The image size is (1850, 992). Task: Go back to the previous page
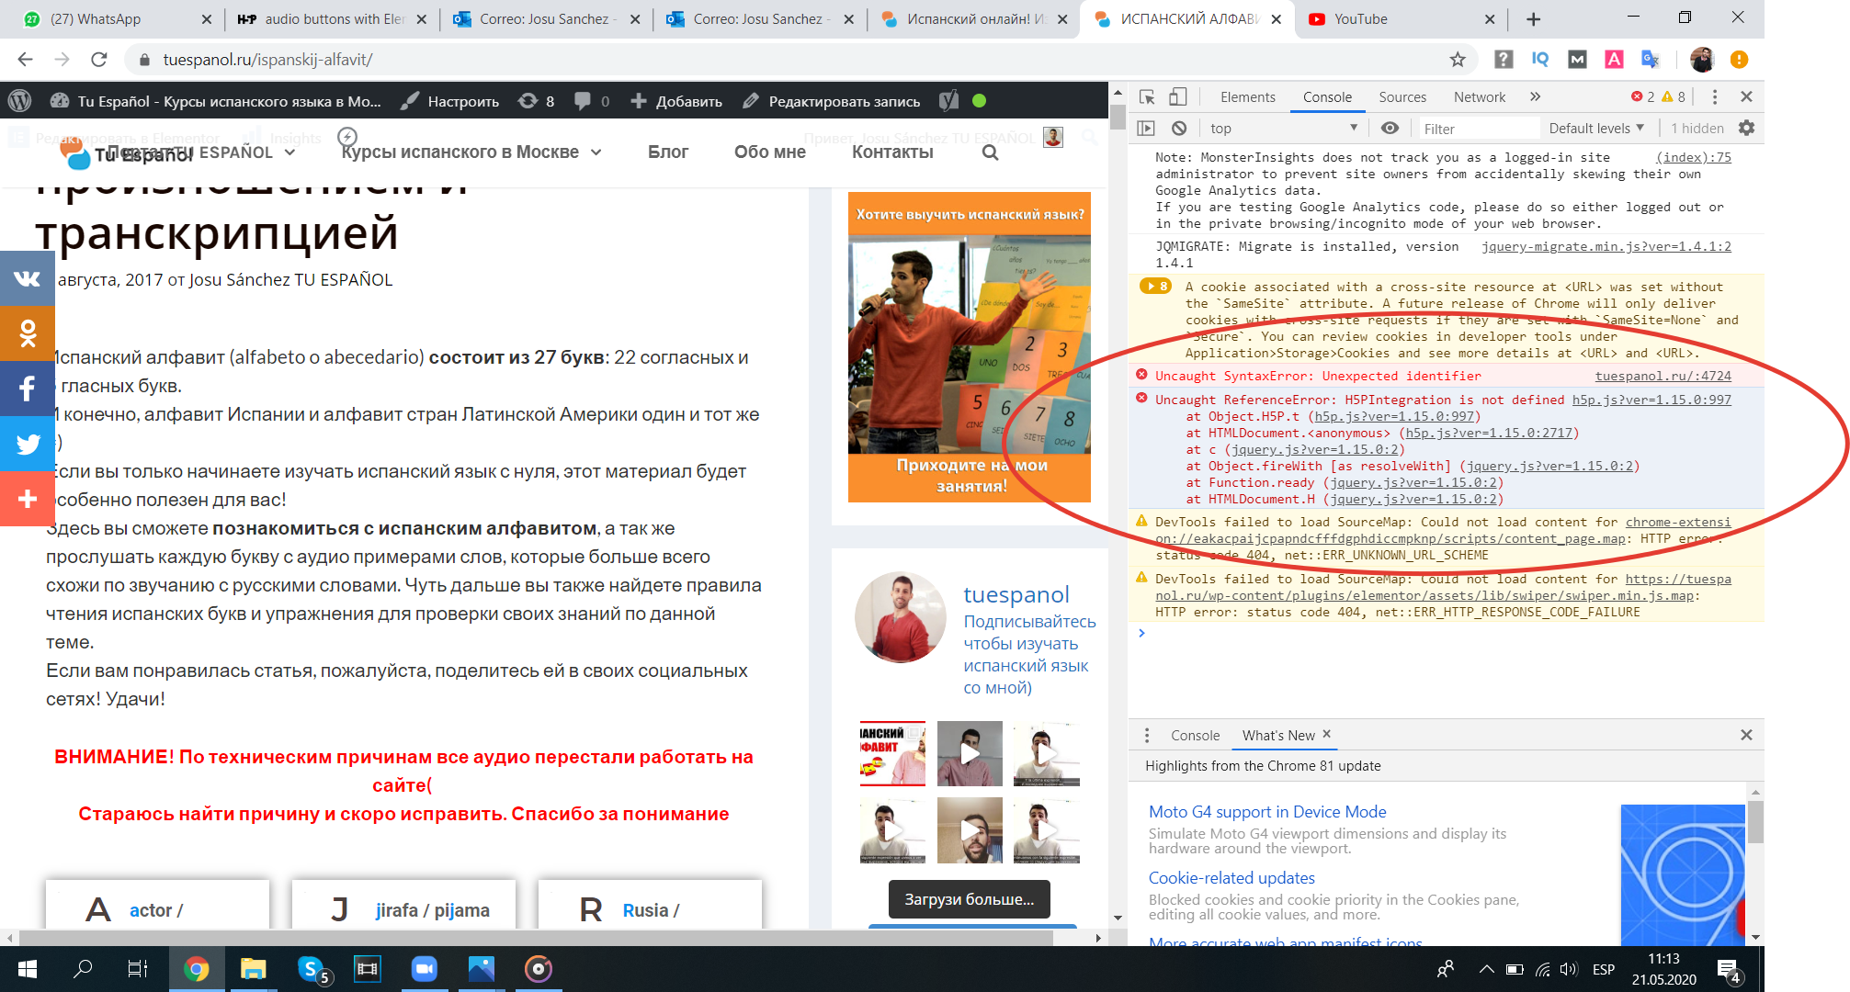click(25, 60)
